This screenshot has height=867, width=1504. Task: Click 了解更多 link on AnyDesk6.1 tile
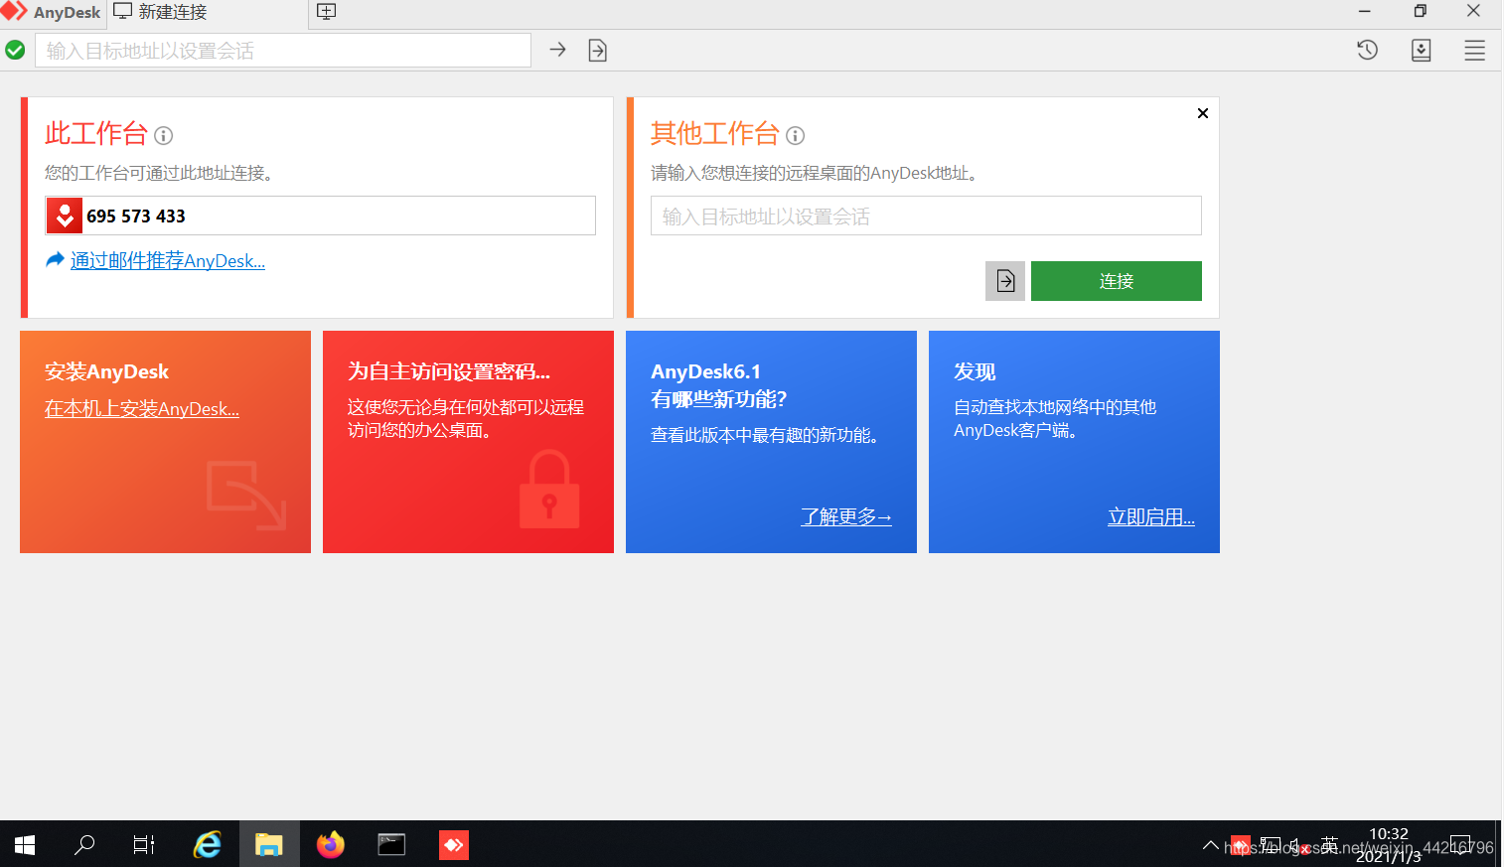[846, 516]
